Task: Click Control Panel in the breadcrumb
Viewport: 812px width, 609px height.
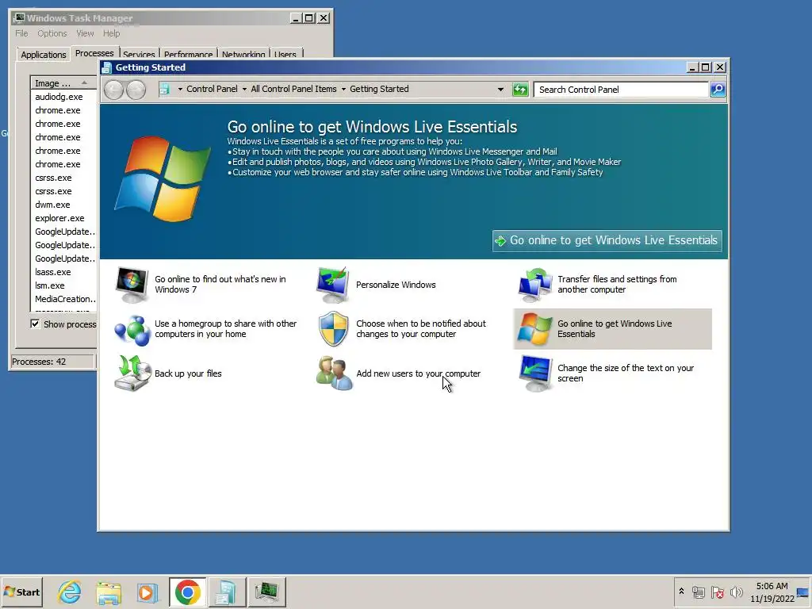Action: tap(212, 89)
